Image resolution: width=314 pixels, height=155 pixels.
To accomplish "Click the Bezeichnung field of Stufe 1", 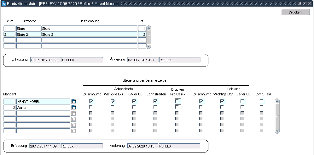I will (x=89, y=29).
